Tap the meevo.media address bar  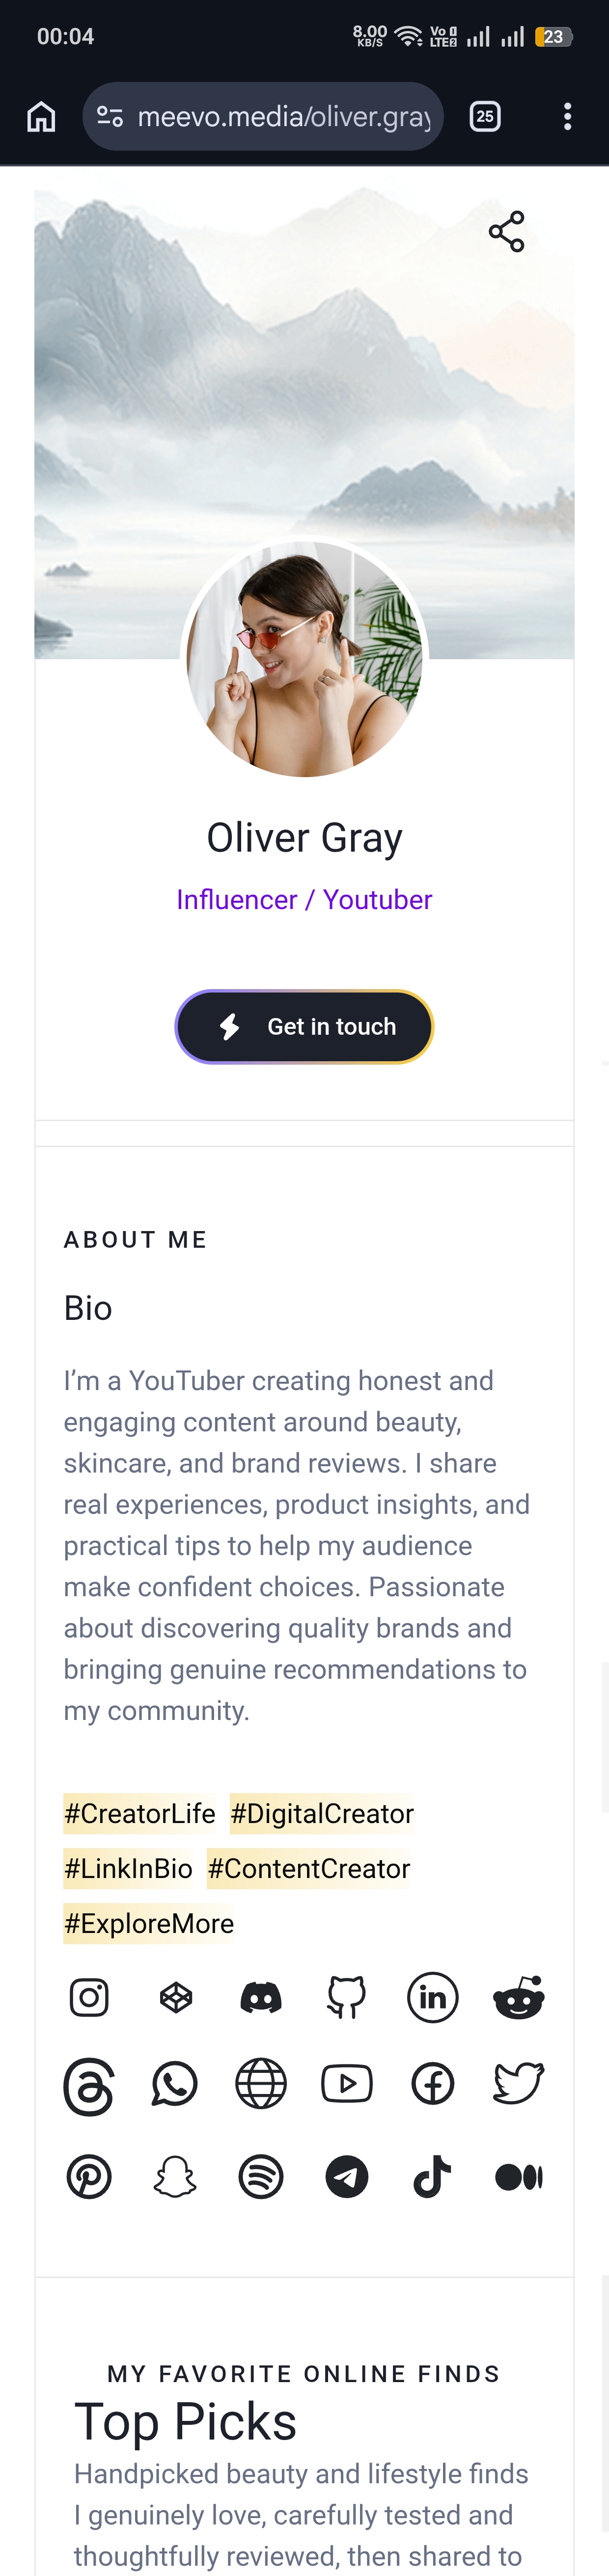coord(263,116)
